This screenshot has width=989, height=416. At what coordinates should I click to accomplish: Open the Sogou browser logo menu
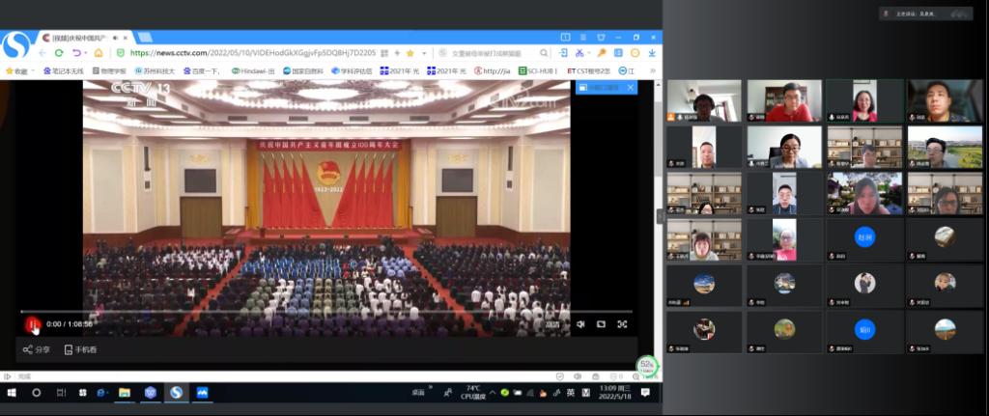coord(15,45)
